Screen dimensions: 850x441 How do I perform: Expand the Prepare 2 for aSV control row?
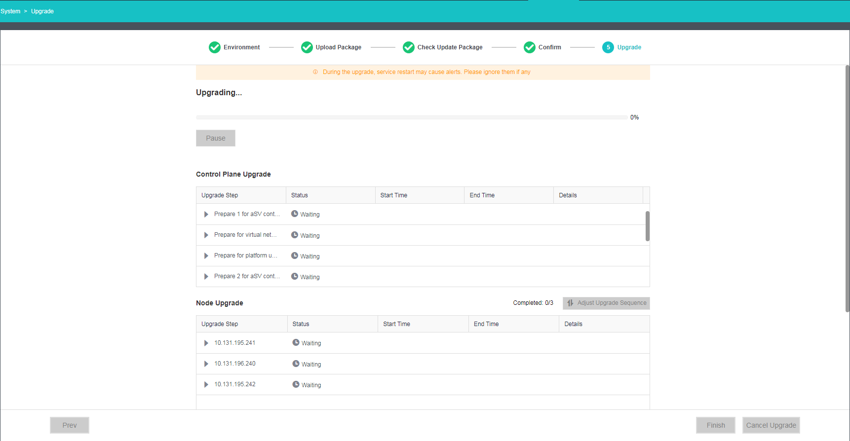[x=206, y=276]
